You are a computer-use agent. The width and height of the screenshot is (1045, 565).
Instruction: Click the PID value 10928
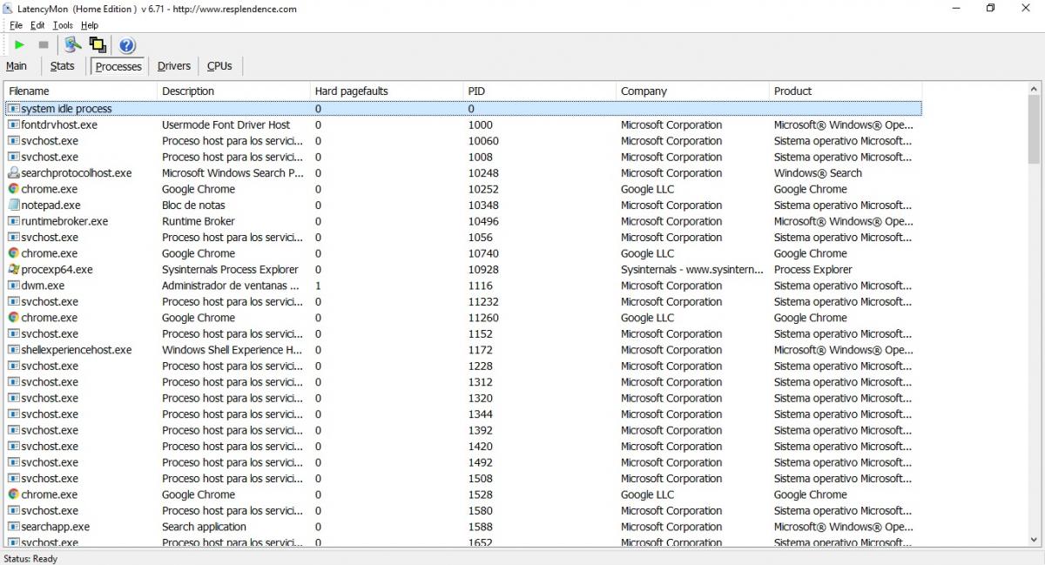(x=483, y=270)
